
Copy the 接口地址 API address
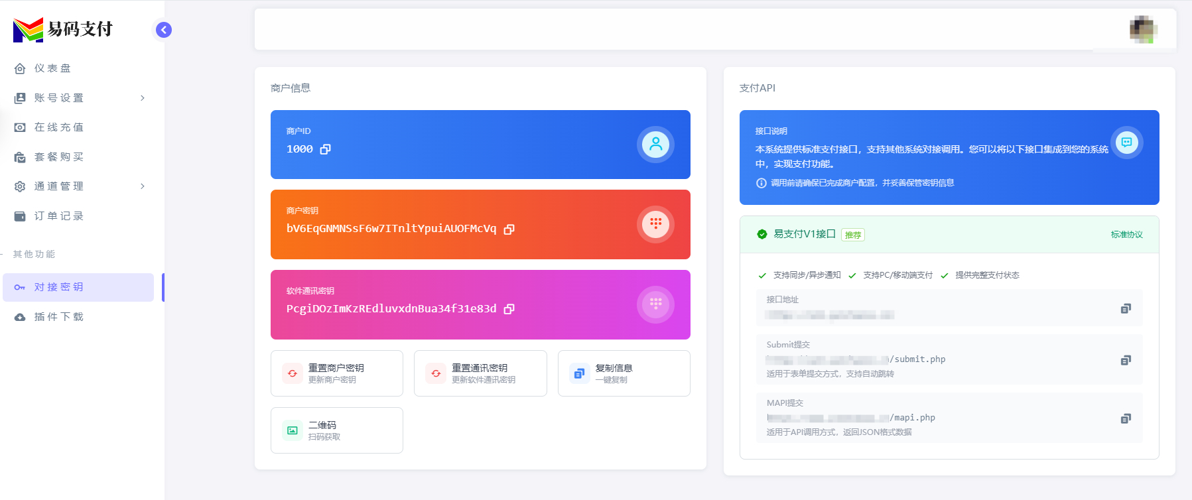point(1125,308)
